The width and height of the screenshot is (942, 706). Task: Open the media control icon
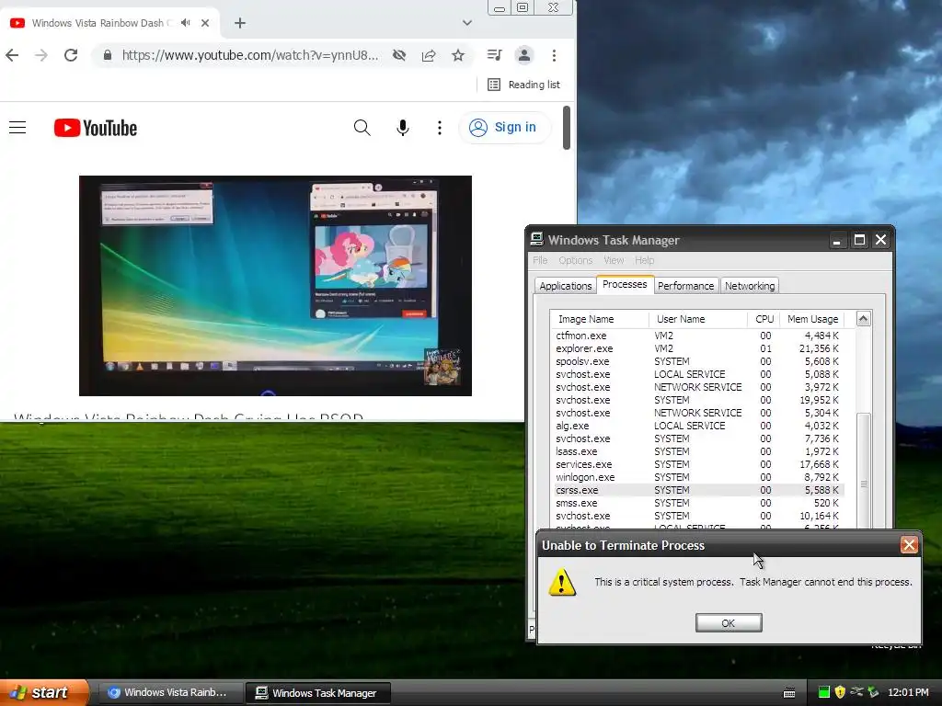pos(494,55)
